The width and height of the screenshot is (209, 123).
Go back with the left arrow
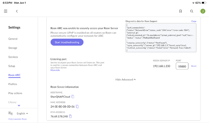tap(17, 11)
